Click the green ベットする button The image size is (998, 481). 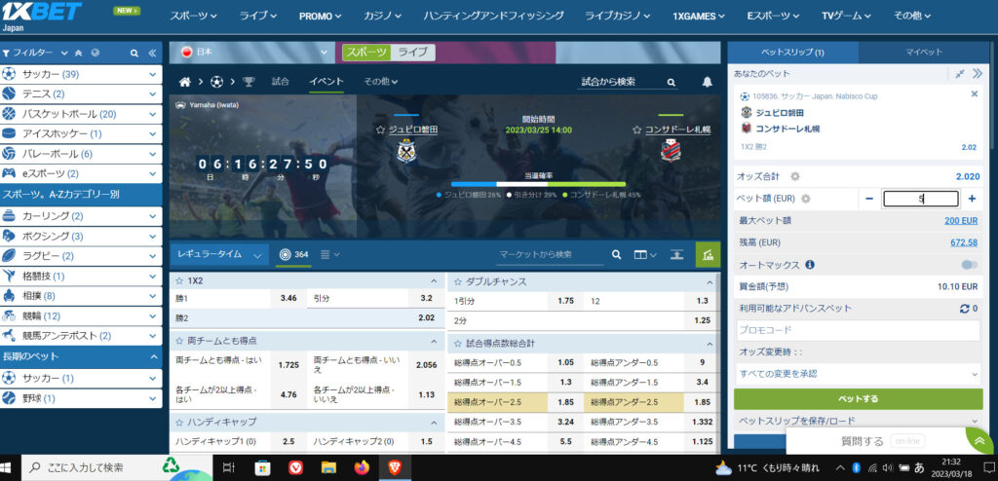(x=858, y=399)
